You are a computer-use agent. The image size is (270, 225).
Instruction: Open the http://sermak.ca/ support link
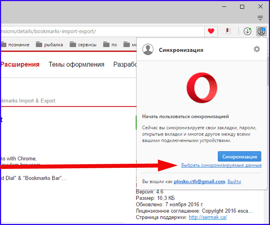click(x=208, y=217)
